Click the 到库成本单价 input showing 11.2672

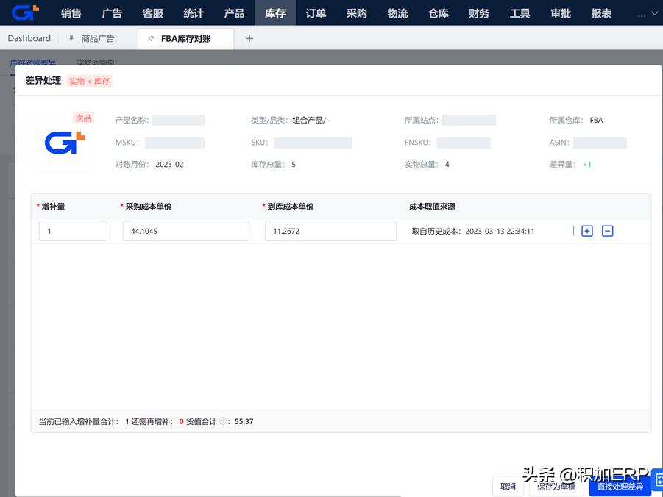(x=330, y=231)
